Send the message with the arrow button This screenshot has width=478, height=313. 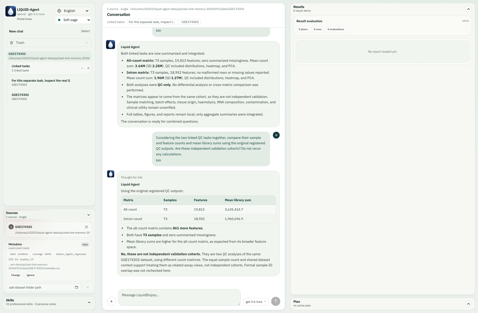276,301
